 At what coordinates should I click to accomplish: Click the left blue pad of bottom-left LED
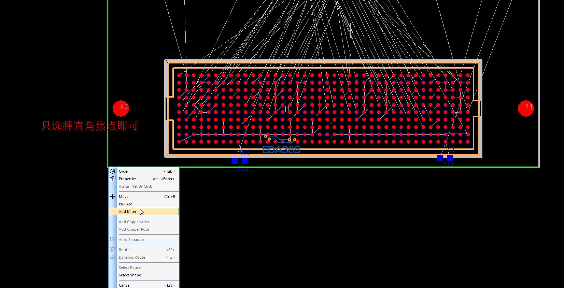[235, 161]
